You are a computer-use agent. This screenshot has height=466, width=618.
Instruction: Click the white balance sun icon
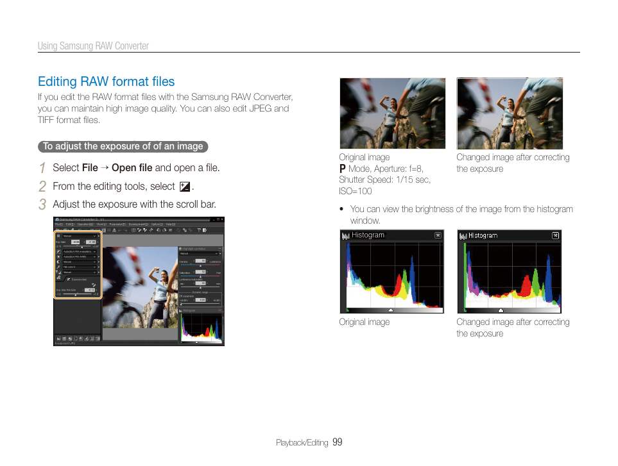tap(58, 256)
